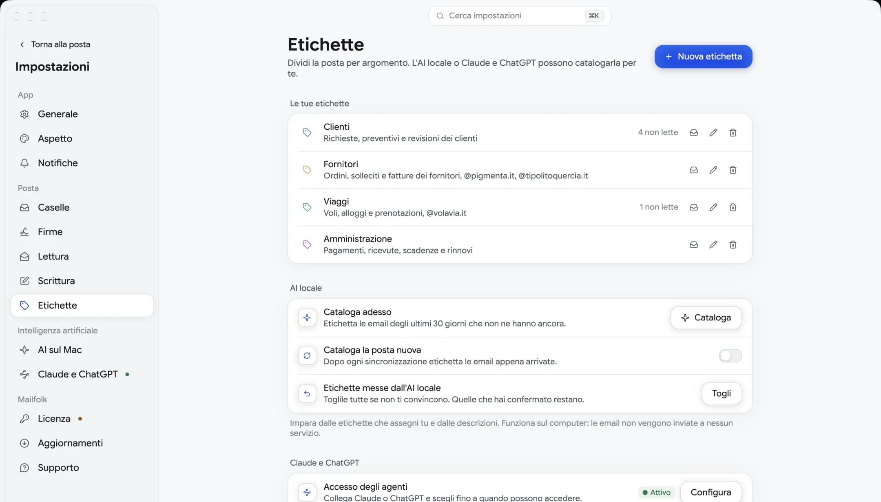Go to Scrittura settings
Viewport: 881px width, 502px height.
tap(82, 281)
